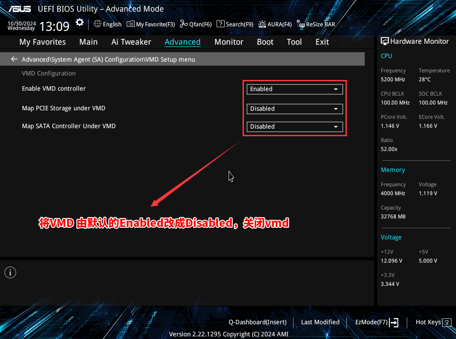The height and width of the screenshot is (339, 456).
Task: Click the VMD Configuration heading
Action: (49, 73)
